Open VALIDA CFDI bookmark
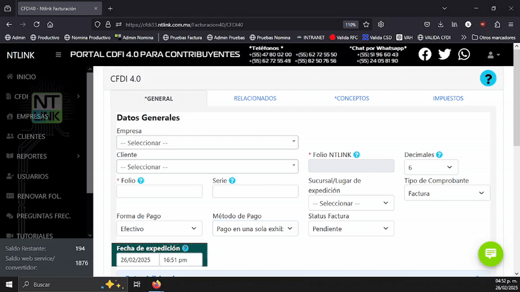Image resolution: width=520 pixels, height=292 pixels. (434, 38)
